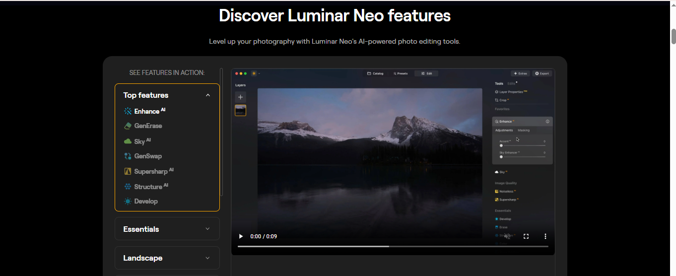Click the Accent slider handle in video
The image size is (676, 276).
(x=501, y=145)
